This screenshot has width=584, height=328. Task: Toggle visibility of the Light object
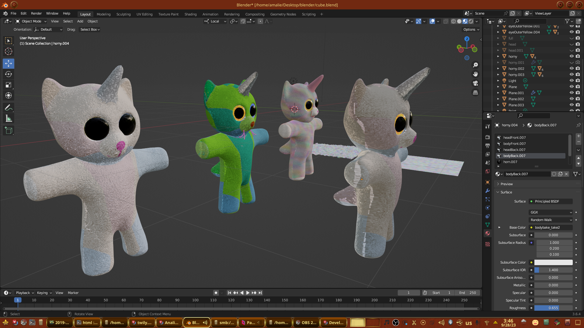pyautogui.click(x=572, y=81)
